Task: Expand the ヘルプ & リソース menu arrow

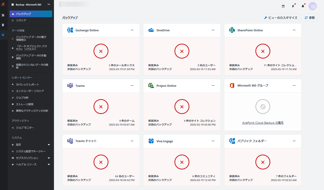Action: coord(49,165)
